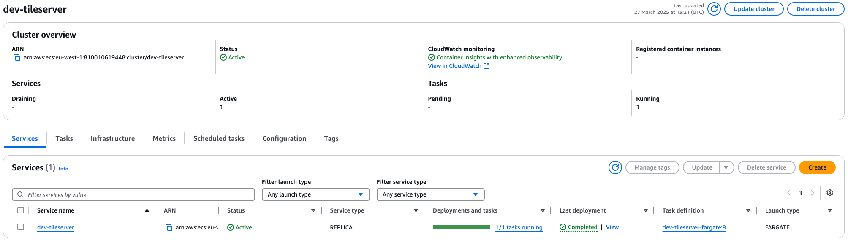Screen dimensions: 848x240
Task: Switch to the Services tab
Action: [25, 138]
